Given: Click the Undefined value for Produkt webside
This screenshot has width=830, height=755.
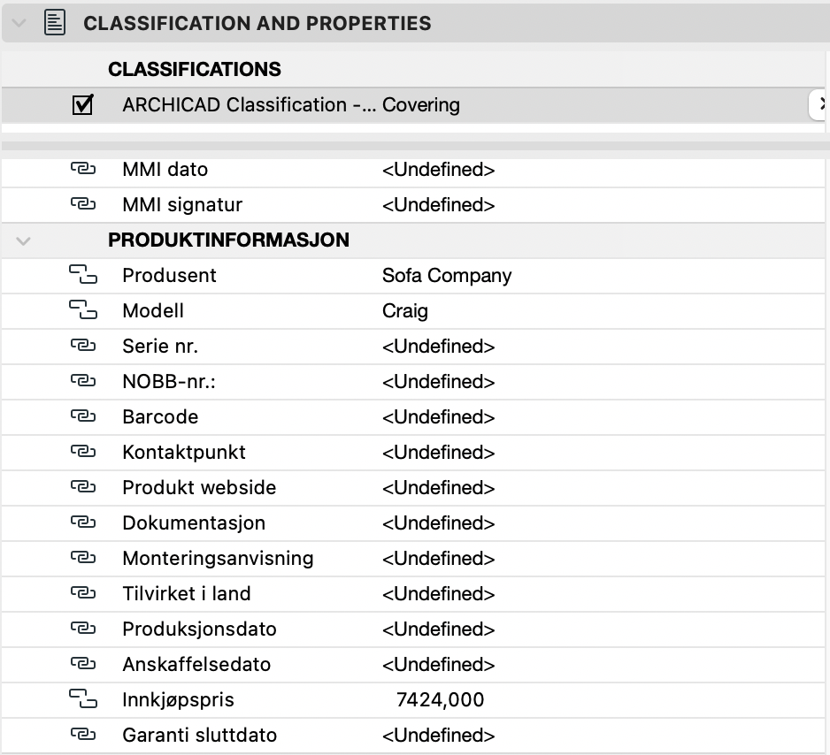Looking at the screenshot, I should pos(438,487).
